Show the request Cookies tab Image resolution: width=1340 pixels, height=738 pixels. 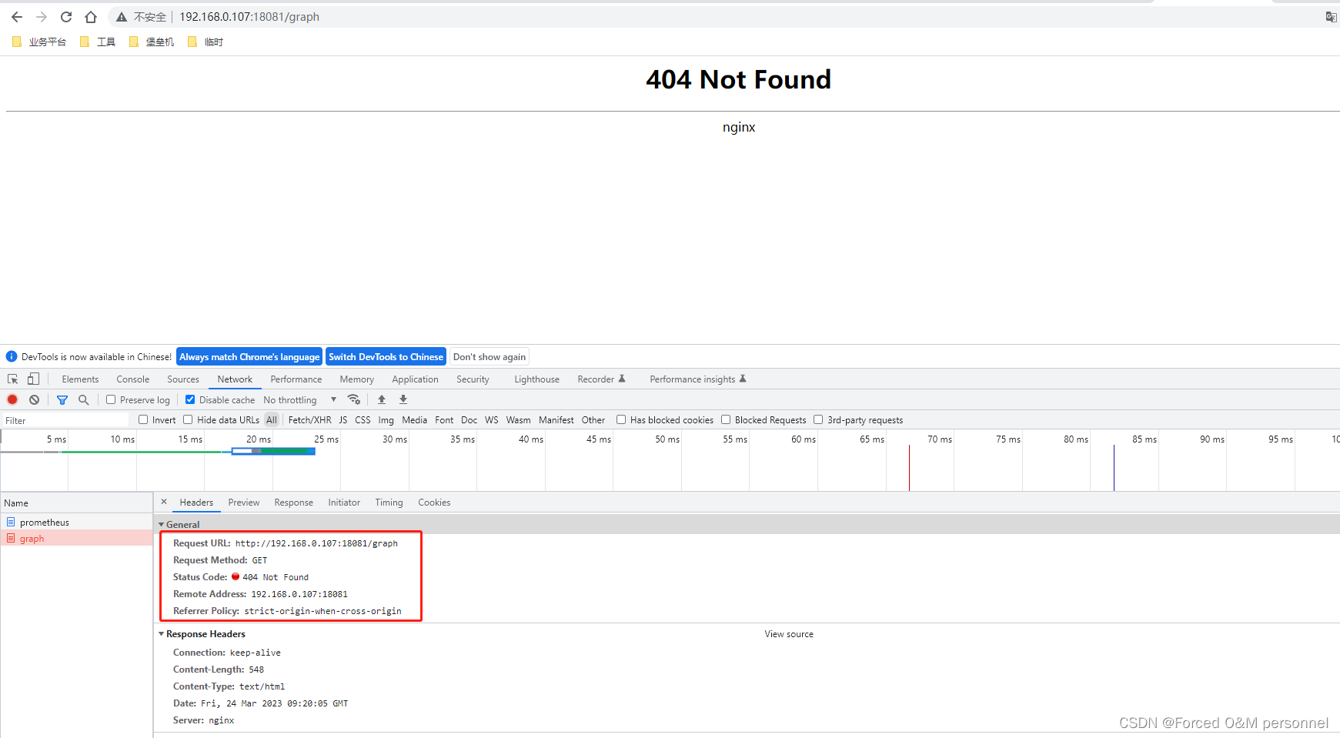click(x=434, y=503)
